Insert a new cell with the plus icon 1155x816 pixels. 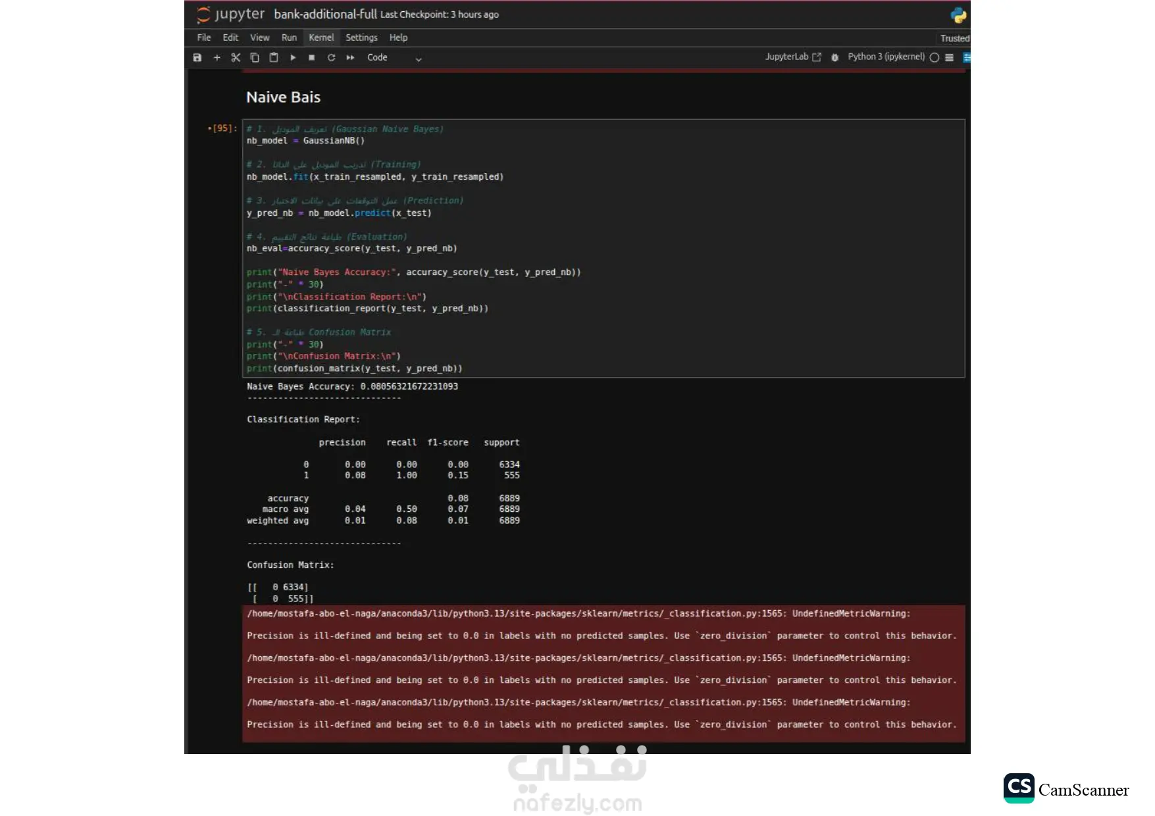(x=217, y=58)
